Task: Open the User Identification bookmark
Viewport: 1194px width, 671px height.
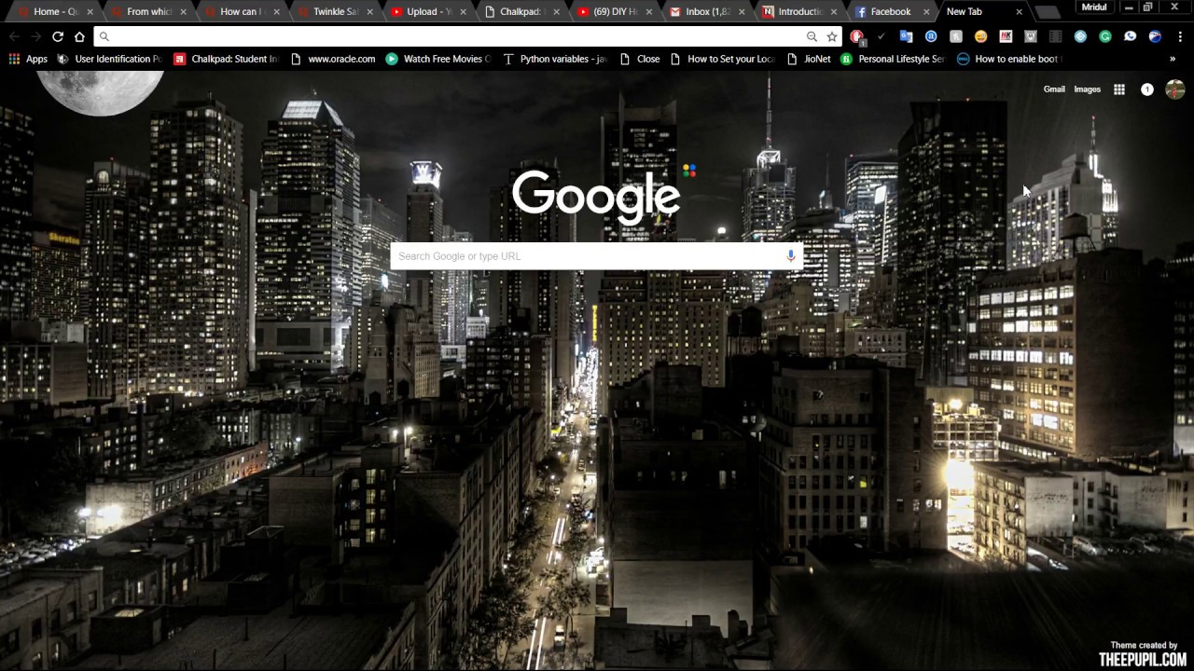Action: coord(109,59)
